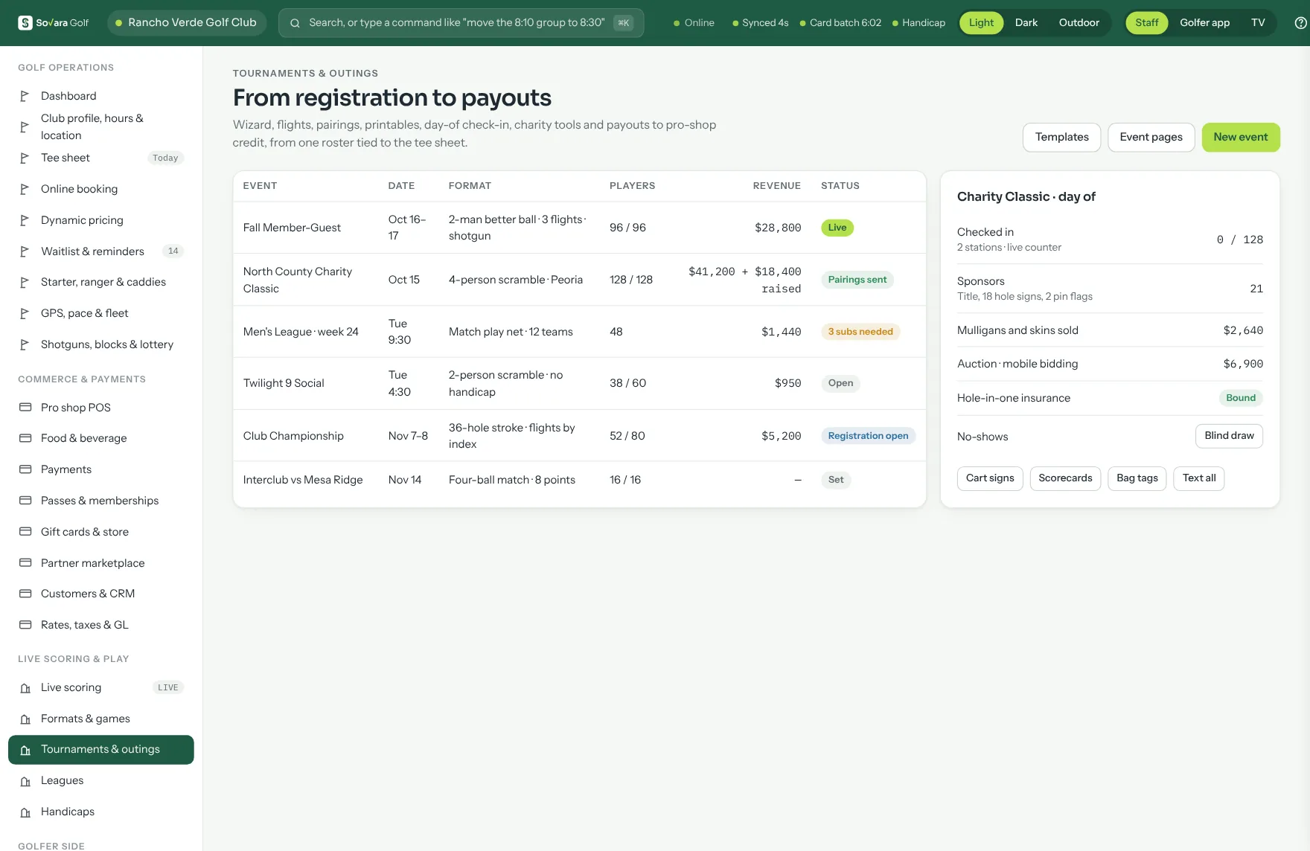Select the Staff view option

pyautogui.click(x=1146, y=23)
